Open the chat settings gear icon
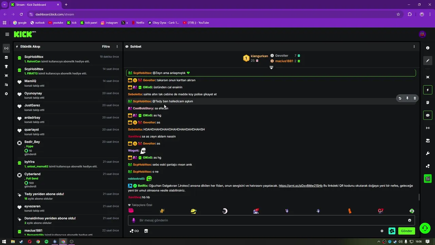This screenshot has height=245, width=435. click(x=382, y=231)
